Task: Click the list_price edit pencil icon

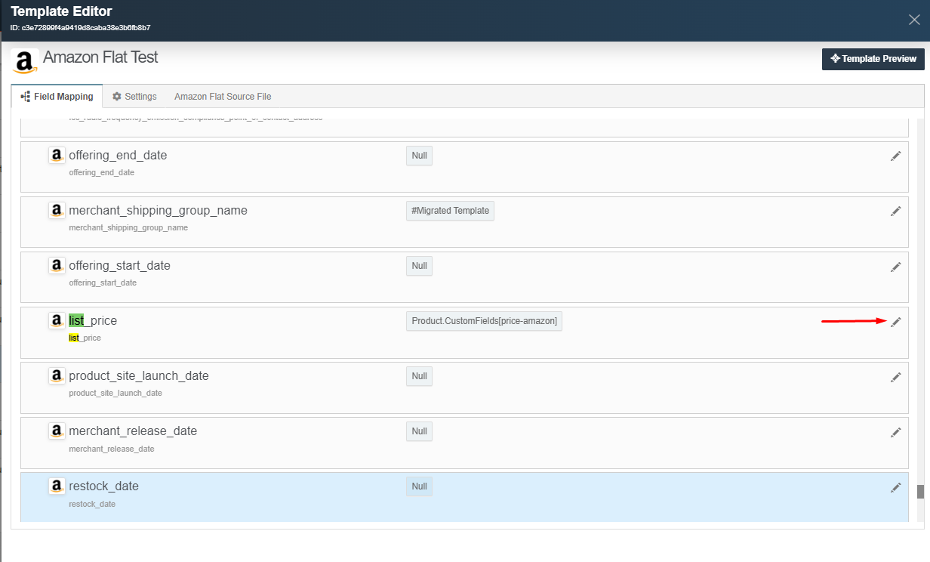Action: click(x=896, y=322)
